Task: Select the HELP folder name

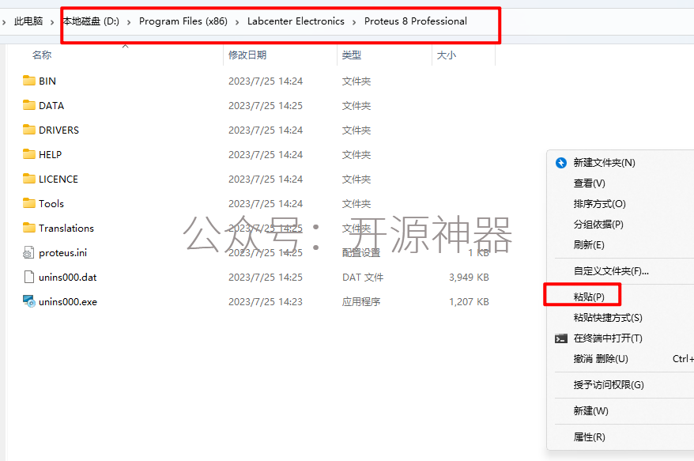Action: point(50,154)
